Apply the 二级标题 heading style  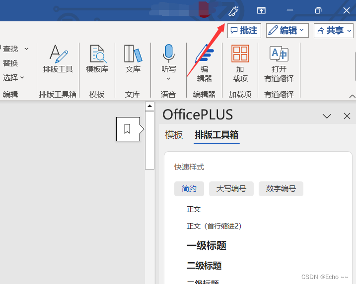pos(204,266)
